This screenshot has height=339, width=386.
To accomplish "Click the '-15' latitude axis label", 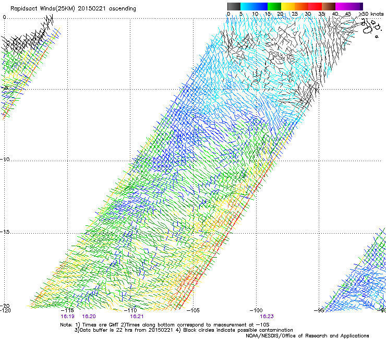I will 5,232.
